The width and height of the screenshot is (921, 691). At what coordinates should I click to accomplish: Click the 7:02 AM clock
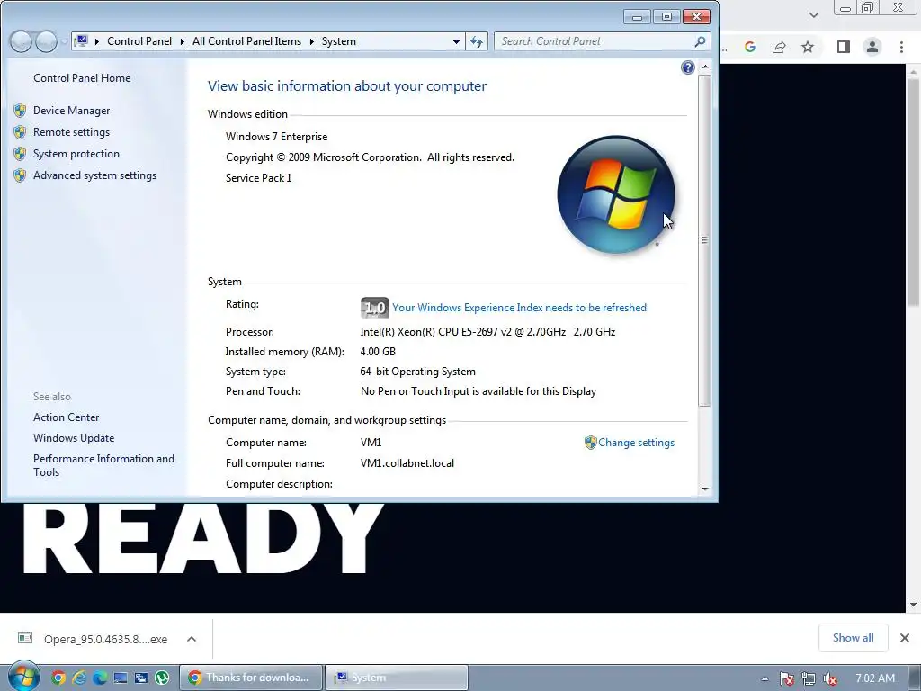(875, 678)
